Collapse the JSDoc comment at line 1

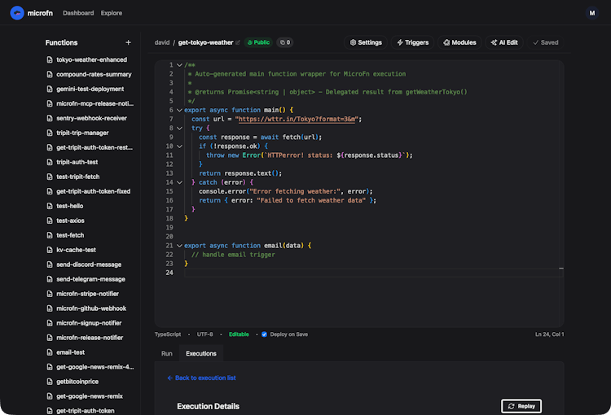pyautogui.click(x=180, y=65)
